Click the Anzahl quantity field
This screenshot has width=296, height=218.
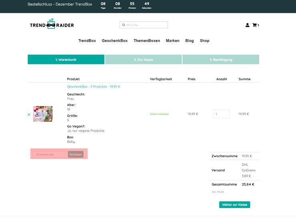(222, 114)
